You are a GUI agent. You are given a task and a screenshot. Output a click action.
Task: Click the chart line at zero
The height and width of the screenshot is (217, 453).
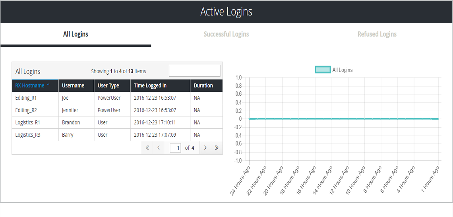pyautogui.click(x=344, y=118)
